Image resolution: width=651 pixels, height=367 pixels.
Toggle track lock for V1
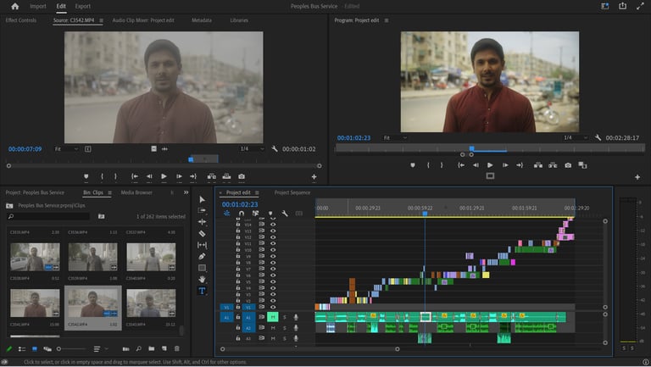pyautogui.click(x=238, y=307)
